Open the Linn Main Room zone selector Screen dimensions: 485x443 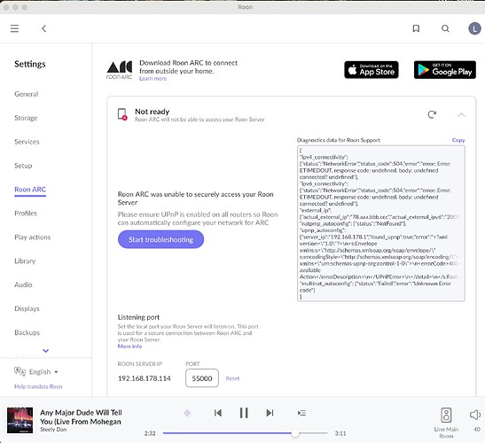click(x=446, y=423)
